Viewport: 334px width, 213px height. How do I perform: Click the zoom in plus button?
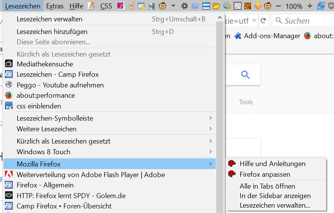(310, 6)
